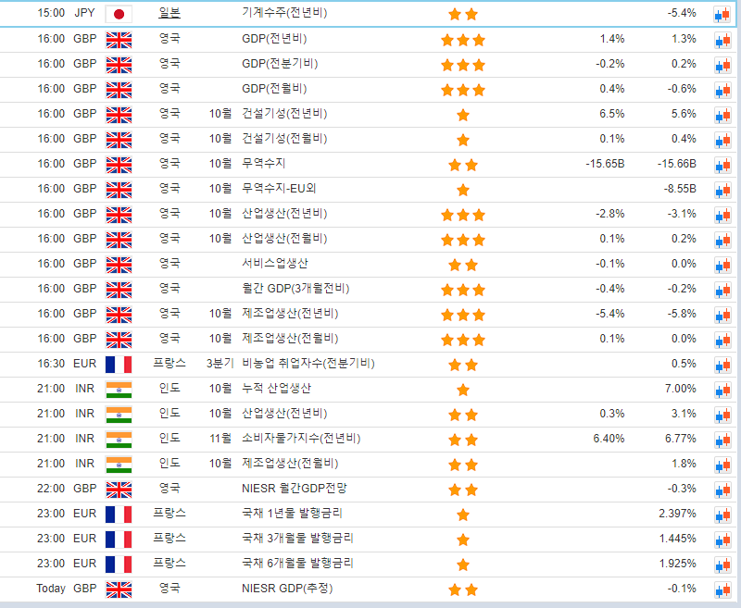This screenshot has height=608, width=741.
Task: Click chart icon for UK GDP(전분기비) row
Action: [x=722, y=65]
